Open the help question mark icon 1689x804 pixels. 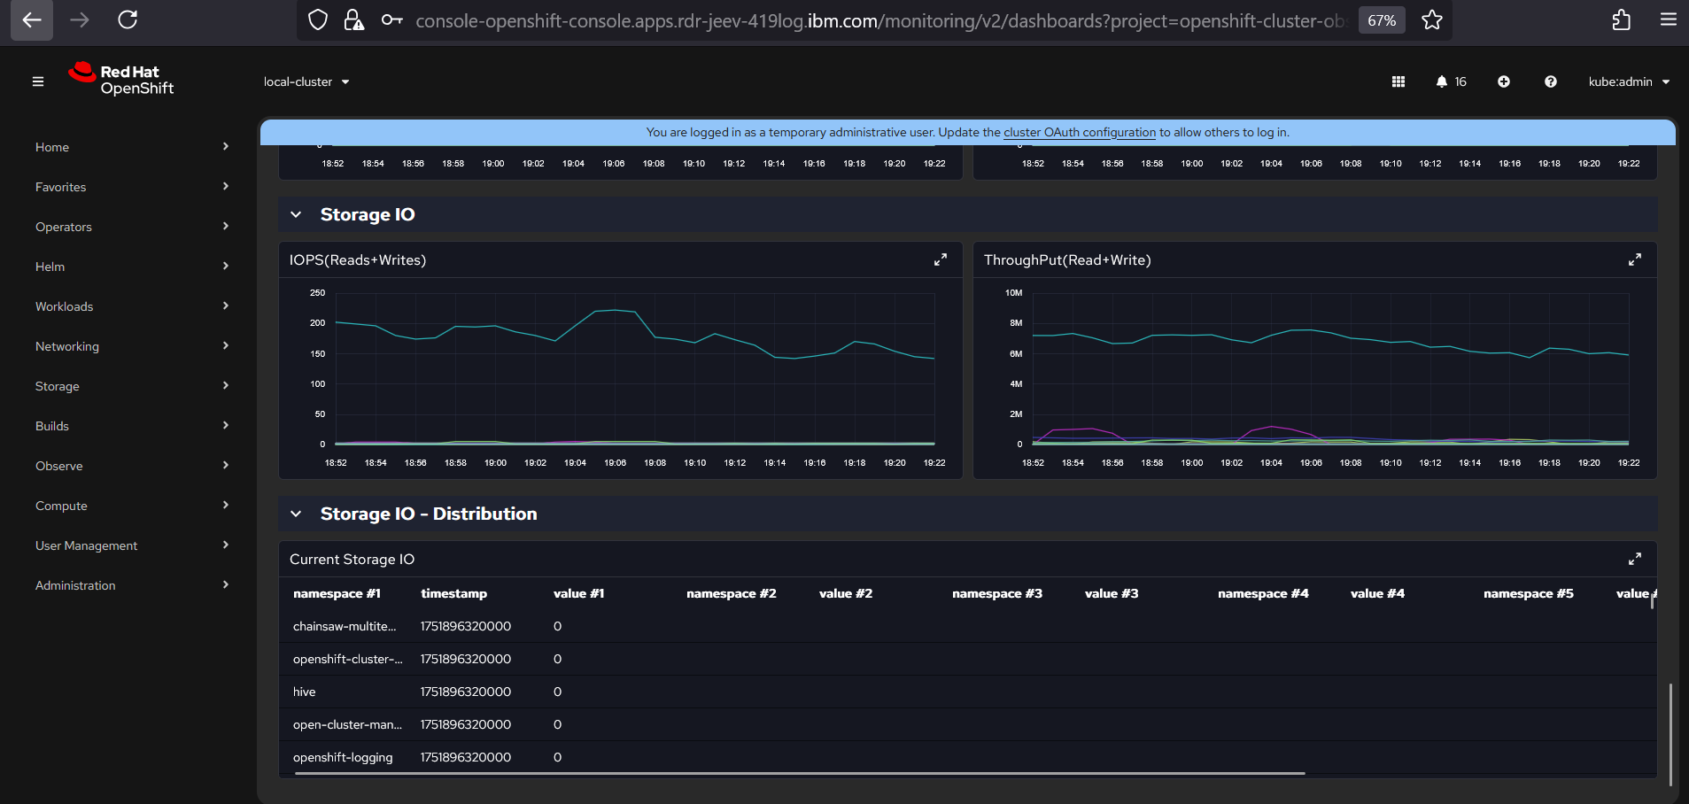click(x=1551, y=81)
